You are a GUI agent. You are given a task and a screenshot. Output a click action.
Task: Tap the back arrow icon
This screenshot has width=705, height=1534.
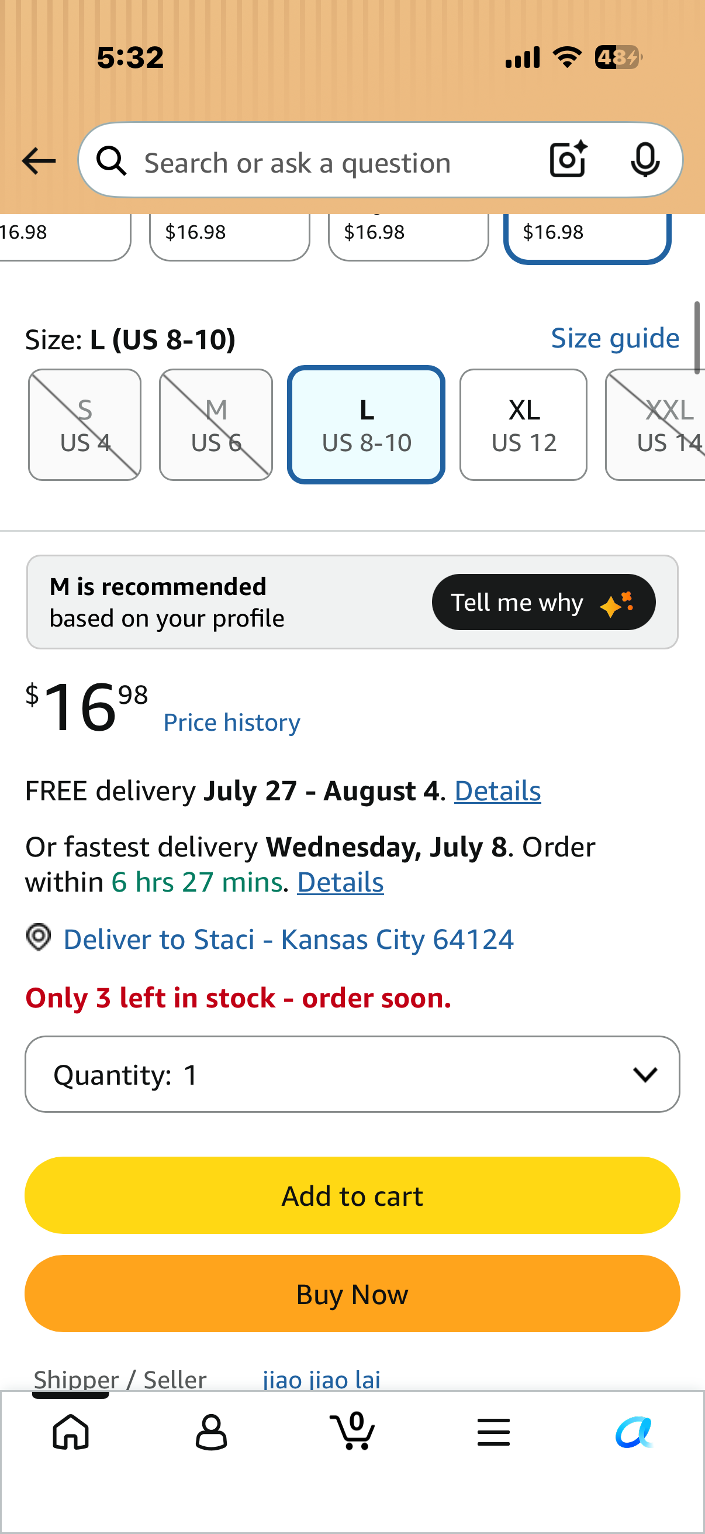click(x=39, y=161)
